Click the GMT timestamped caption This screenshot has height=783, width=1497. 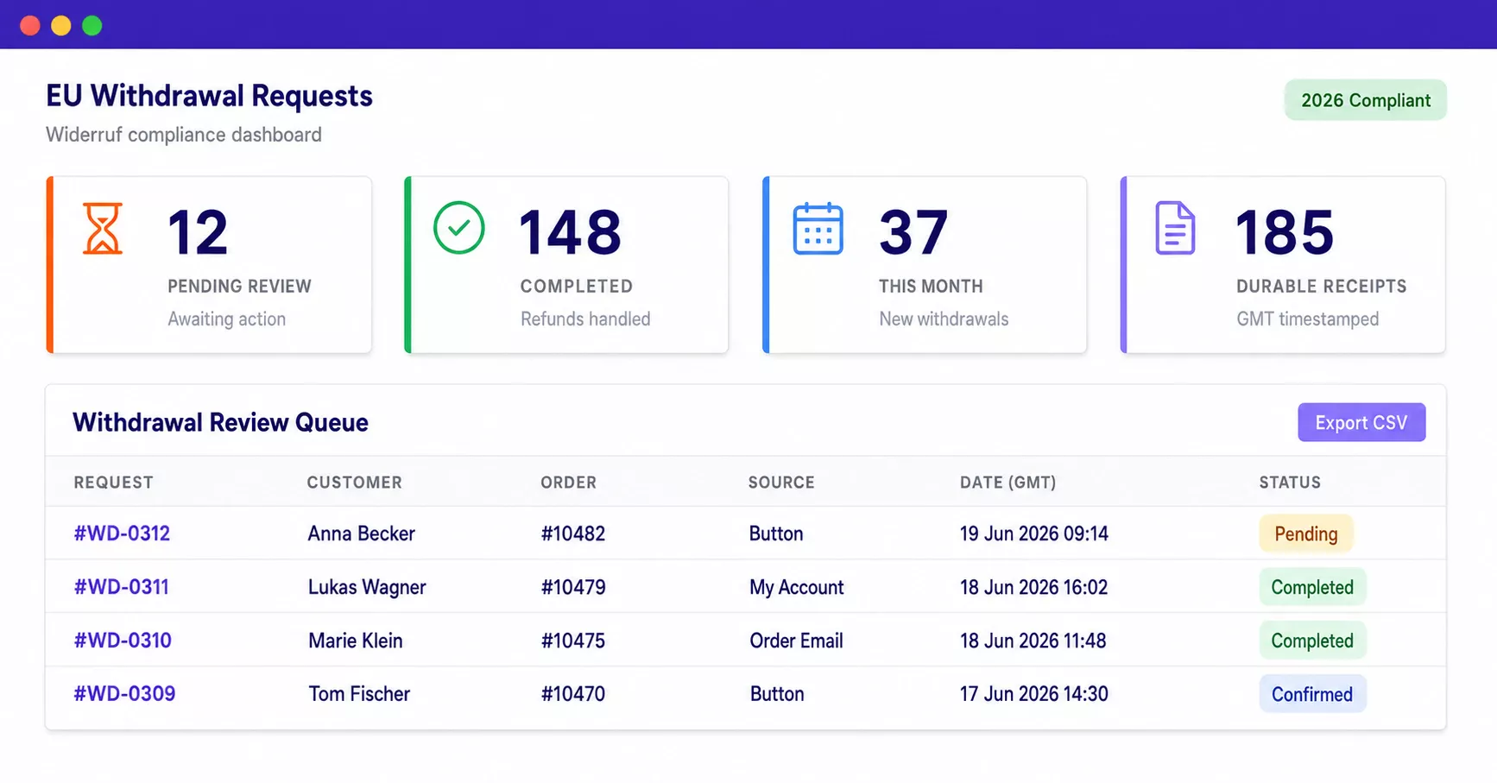[1307, 319]
